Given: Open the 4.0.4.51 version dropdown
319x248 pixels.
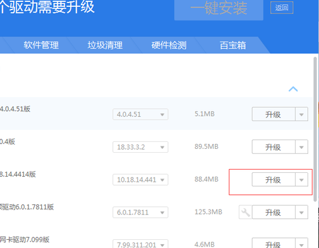Looking at the screenshot, I should click(x=140, y=114).
